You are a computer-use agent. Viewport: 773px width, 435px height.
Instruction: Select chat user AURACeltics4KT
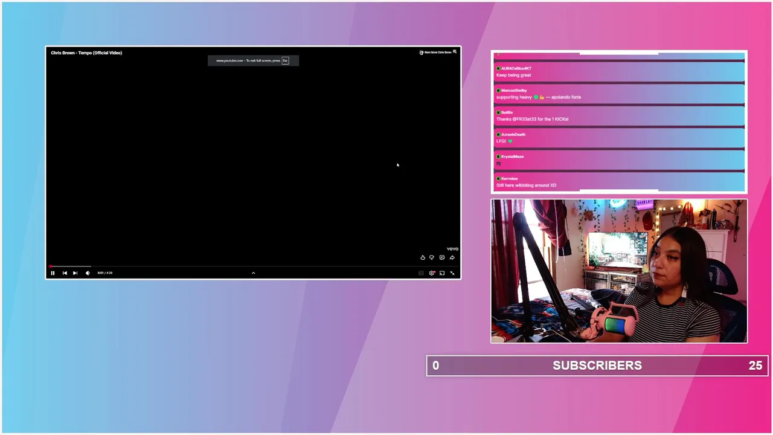(x=516, y=68)
